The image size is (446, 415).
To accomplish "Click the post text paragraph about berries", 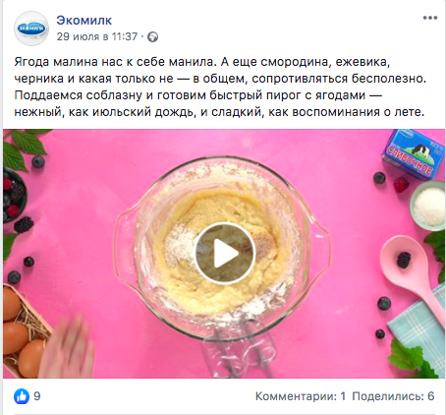I will pos(220,87).
